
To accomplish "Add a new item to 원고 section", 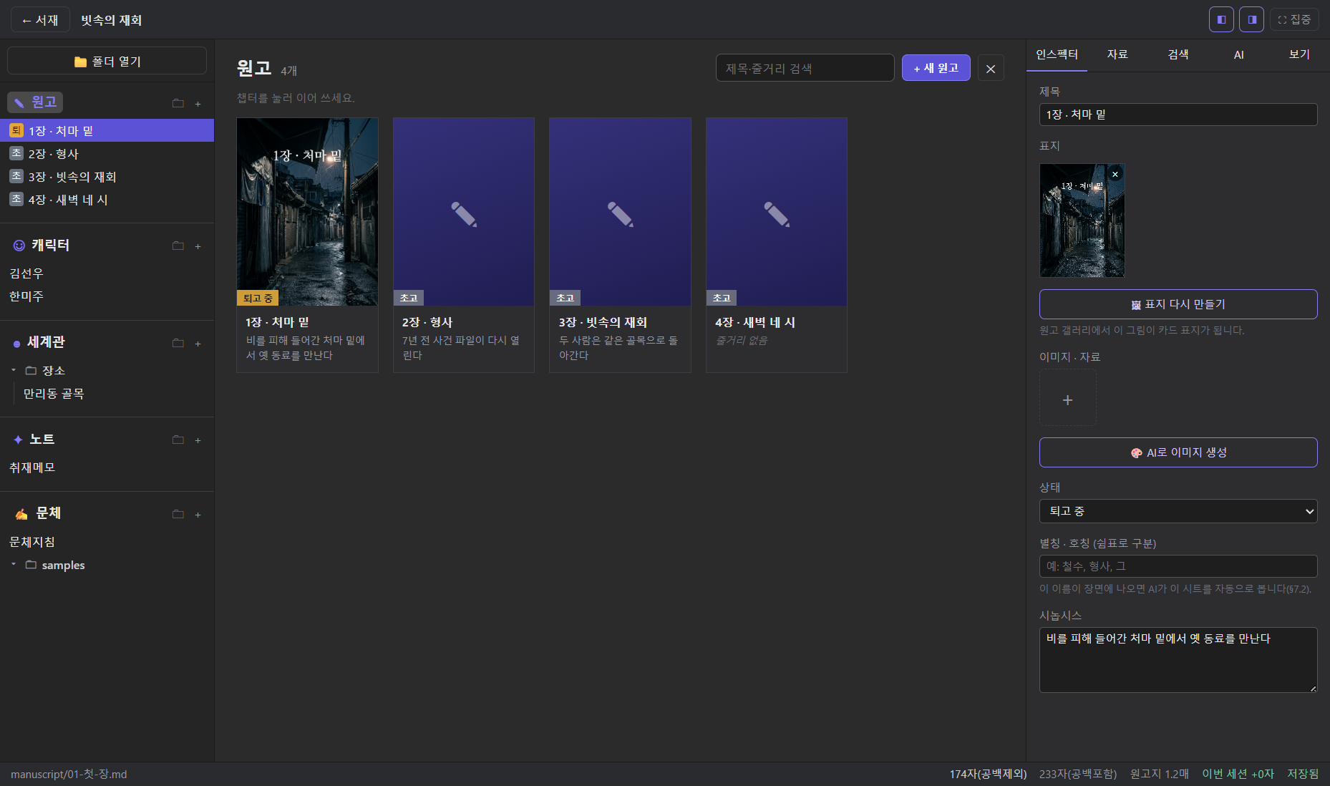I will pos(198,104).
